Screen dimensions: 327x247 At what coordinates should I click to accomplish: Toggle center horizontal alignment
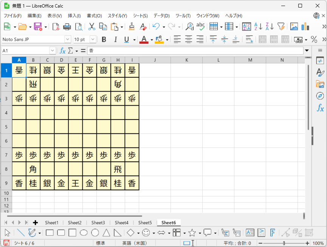pos(188,39)
